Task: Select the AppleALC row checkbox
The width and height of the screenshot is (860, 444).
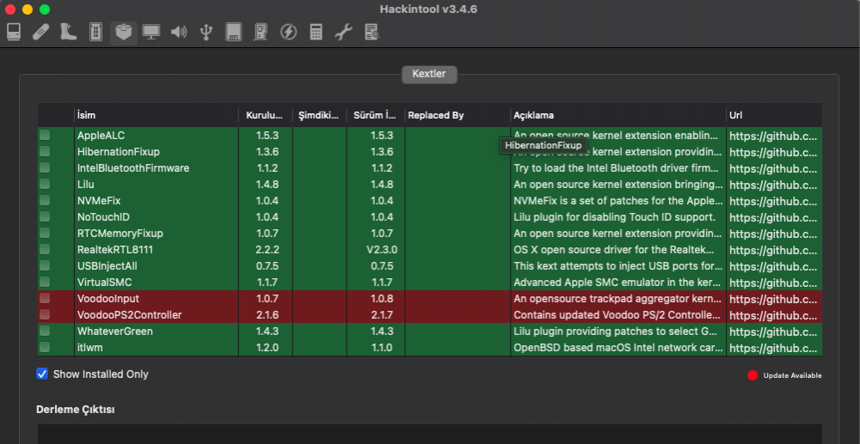Action: [45, 136]
